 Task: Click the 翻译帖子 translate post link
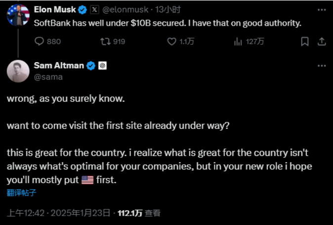(21, 192)
